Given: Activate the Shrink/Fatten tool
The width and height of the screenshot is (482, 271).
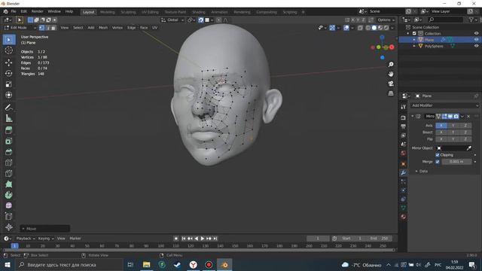Looking at the screenshot, I should (9, 227).
